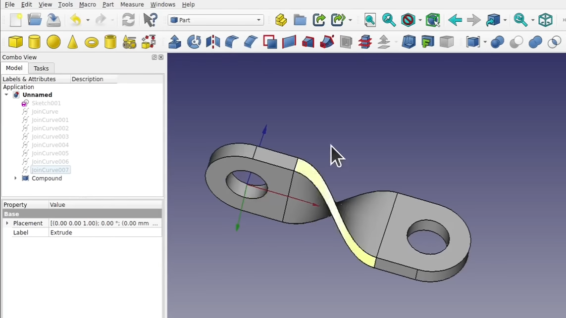Toggle the bounding box selection icon
Screen dimensions: 566x318
pos(432,20)
